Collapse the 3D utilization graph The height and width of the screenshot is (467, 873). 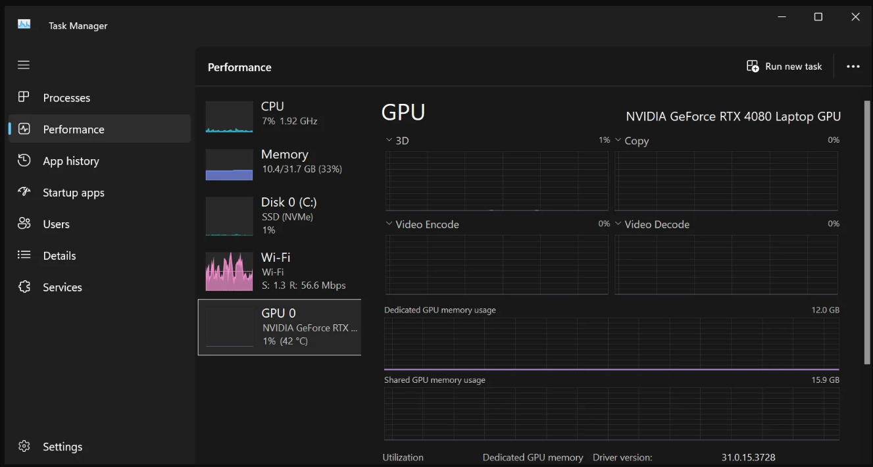click(x=388, y=139)
